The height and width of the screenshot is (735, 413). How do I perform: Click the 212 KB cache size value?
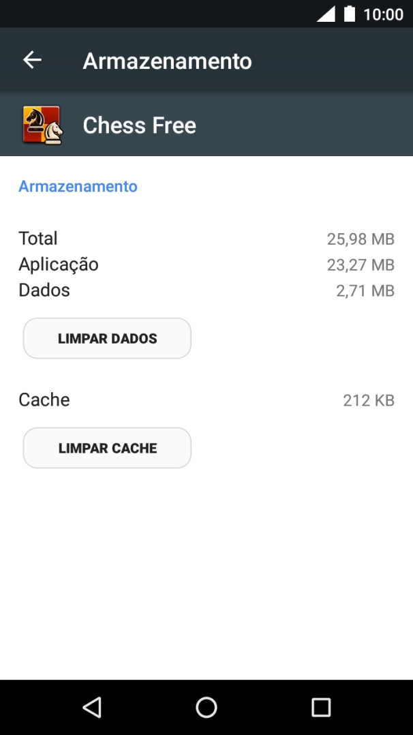(x=368, y=400)
